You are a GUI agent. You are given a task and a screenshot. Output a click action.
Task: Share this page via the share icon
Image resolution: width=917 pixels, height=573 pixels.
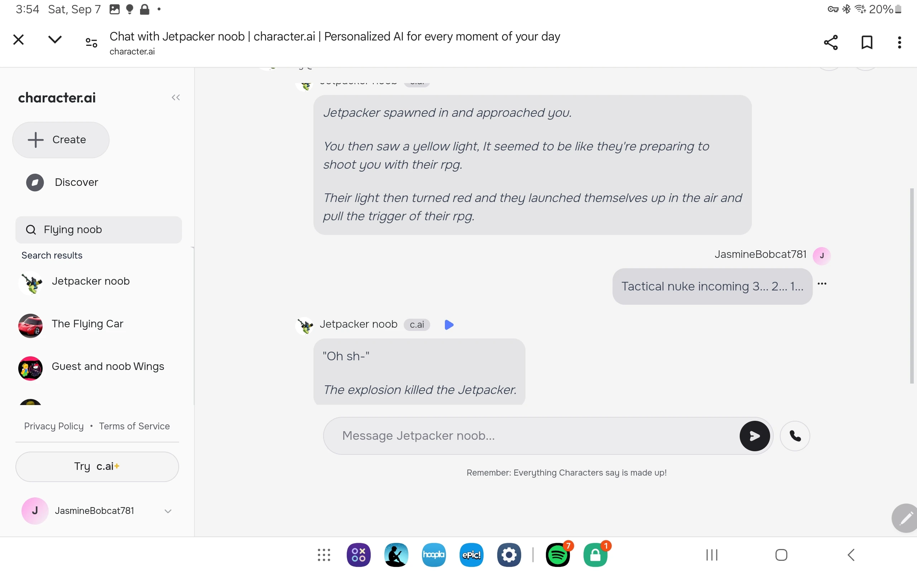tap(830, 43)
